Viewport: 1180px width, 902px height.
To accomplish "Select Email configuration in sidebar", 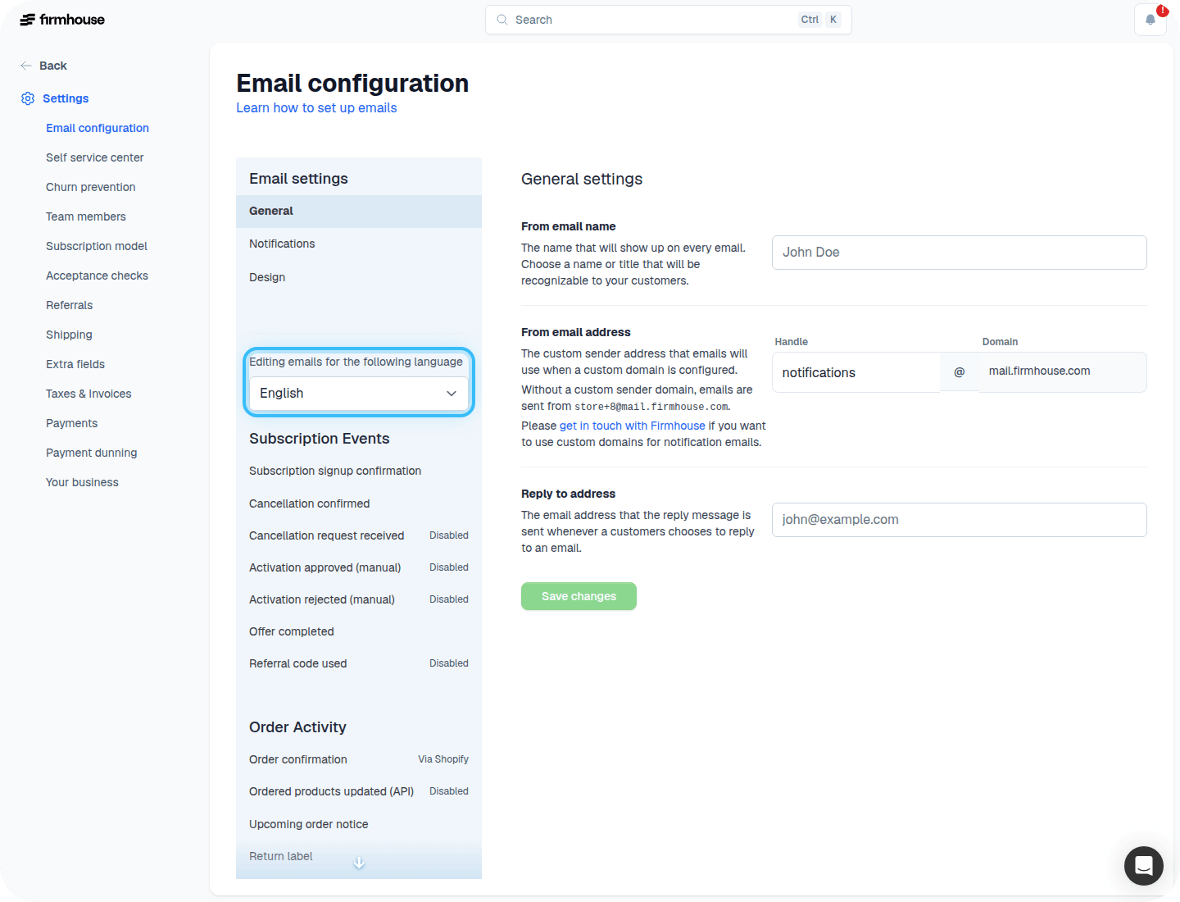I will 98,128.
